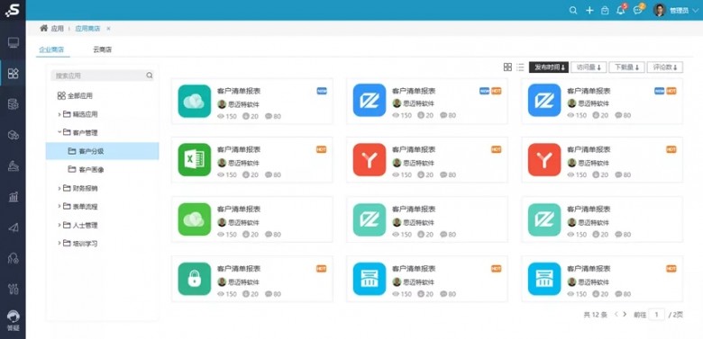Sort by 发布时间

[x=549, y=67]
